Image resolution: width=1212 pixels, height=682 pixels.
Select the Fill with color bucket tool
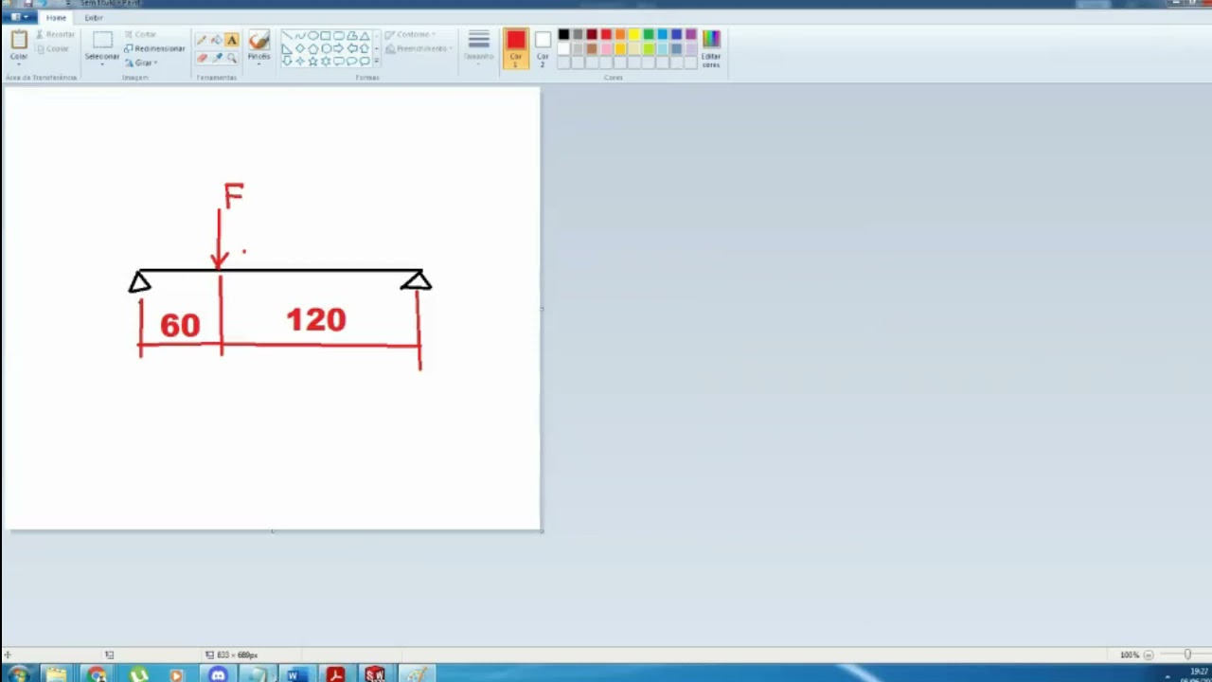coord(217,40)
